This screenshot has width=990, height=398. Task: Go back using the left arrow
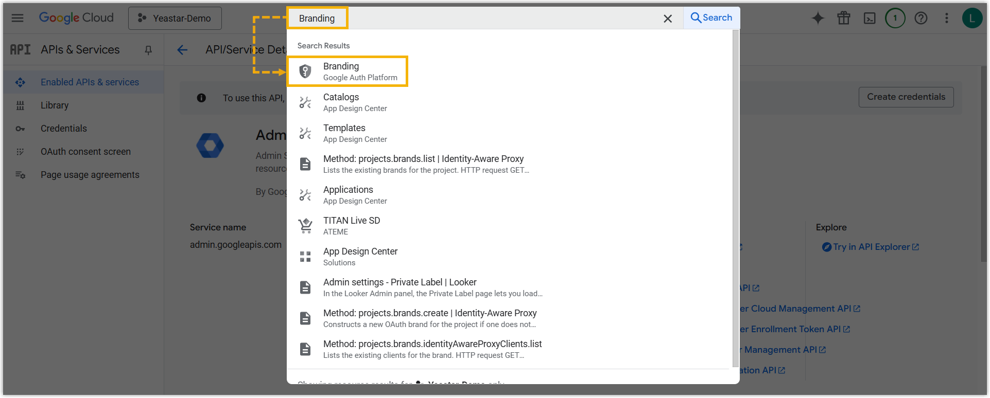coord(182,50)
